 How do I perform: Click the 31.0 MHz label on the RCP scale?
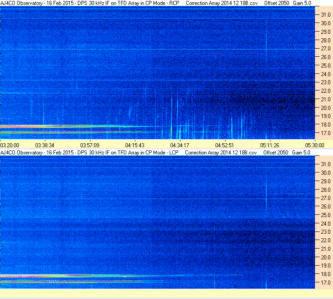coord(325,15)
